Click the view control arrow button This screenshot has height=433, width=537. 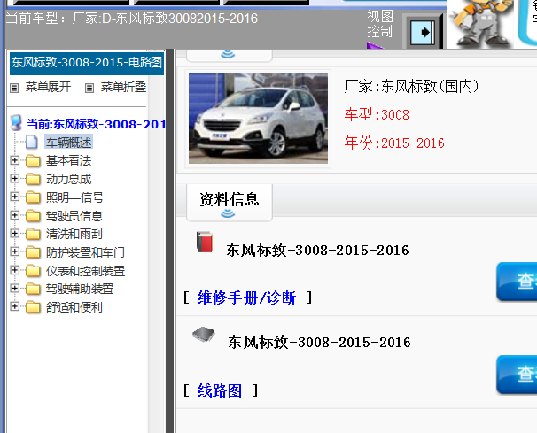423,33
